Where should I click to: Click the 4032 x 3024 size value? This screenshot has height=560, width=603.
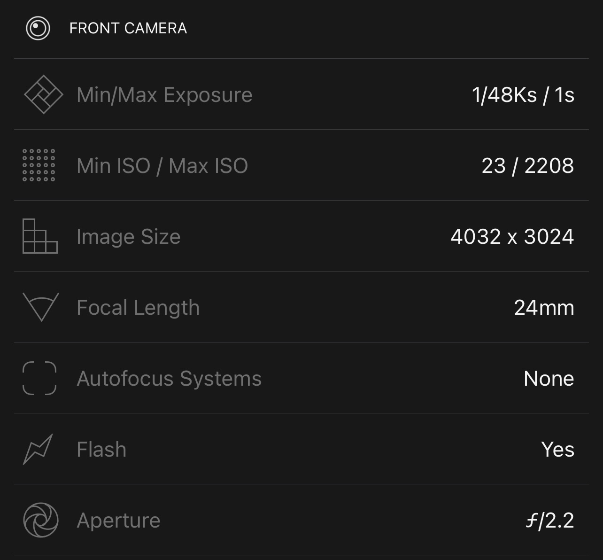pyautogui.click(x=512, y=237)
